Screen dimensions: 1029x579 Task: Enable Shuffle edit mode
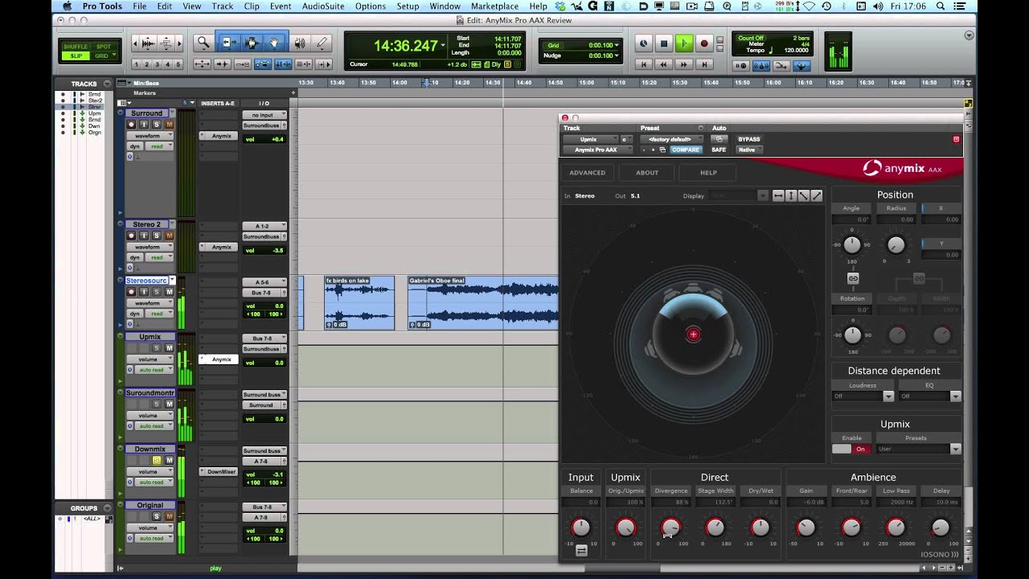click(x=76, y=47)
